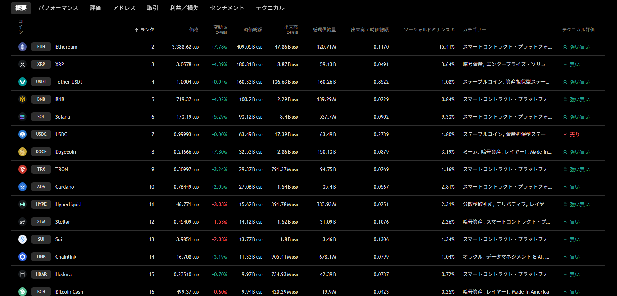Open the 概要 tab
This screenshot has height=296, width=617.
pyautogui.click(x=21, y=8)
